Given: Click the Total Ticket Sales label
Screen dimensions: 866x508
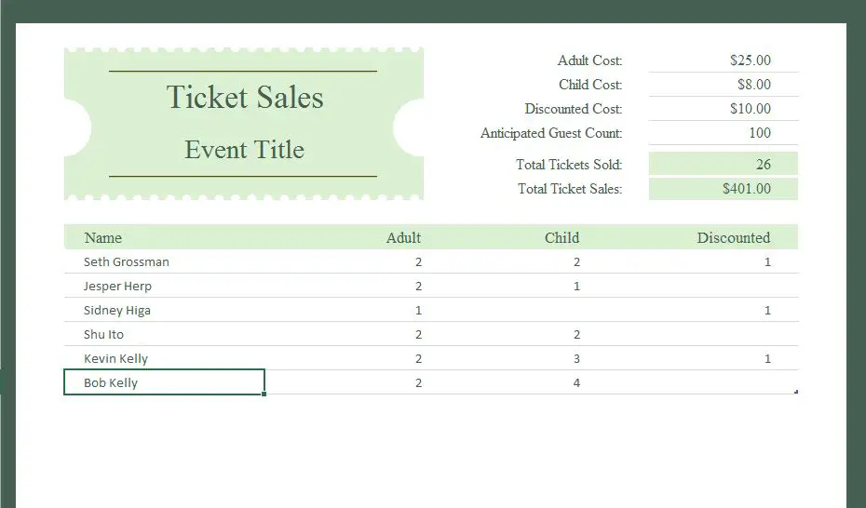Looking at the screenshot, I should coord(570,189).
